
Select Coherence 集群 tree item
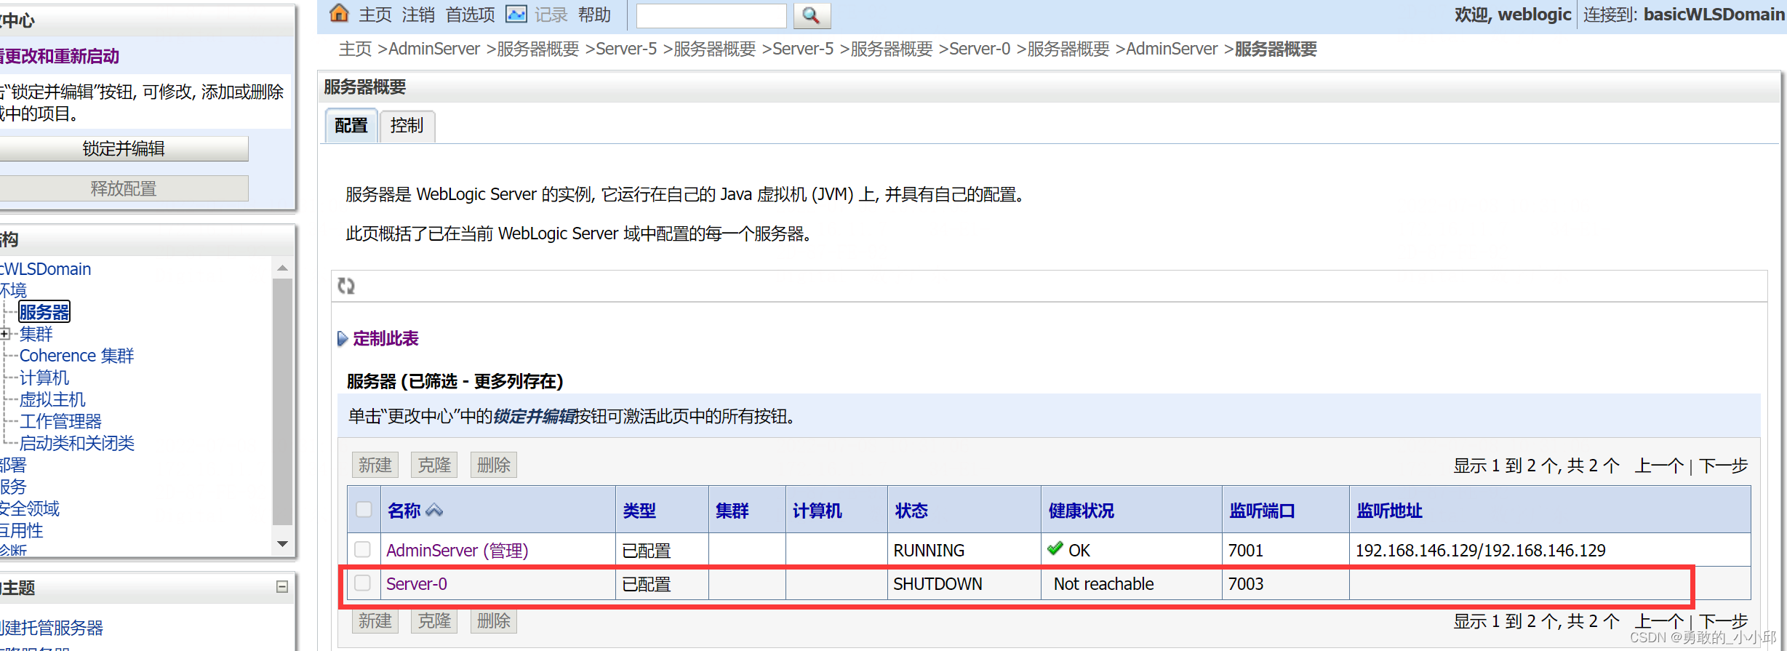[77, 356]
